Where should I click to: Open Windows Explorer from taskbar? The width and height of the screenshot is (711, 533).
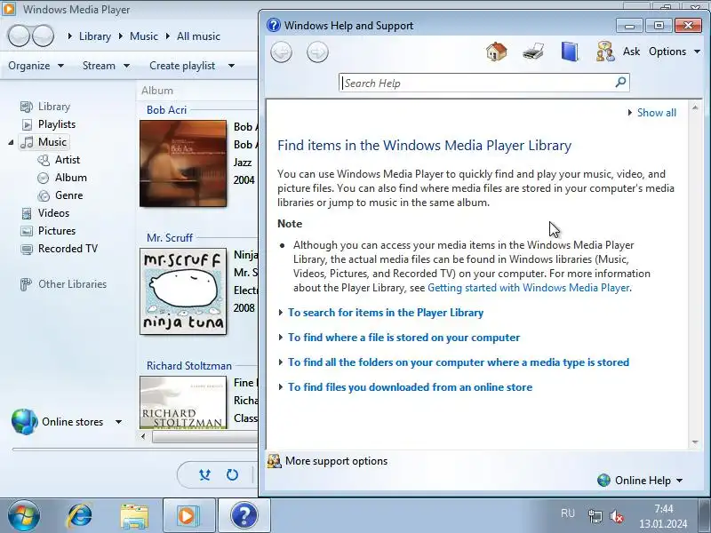click(134, 516)
